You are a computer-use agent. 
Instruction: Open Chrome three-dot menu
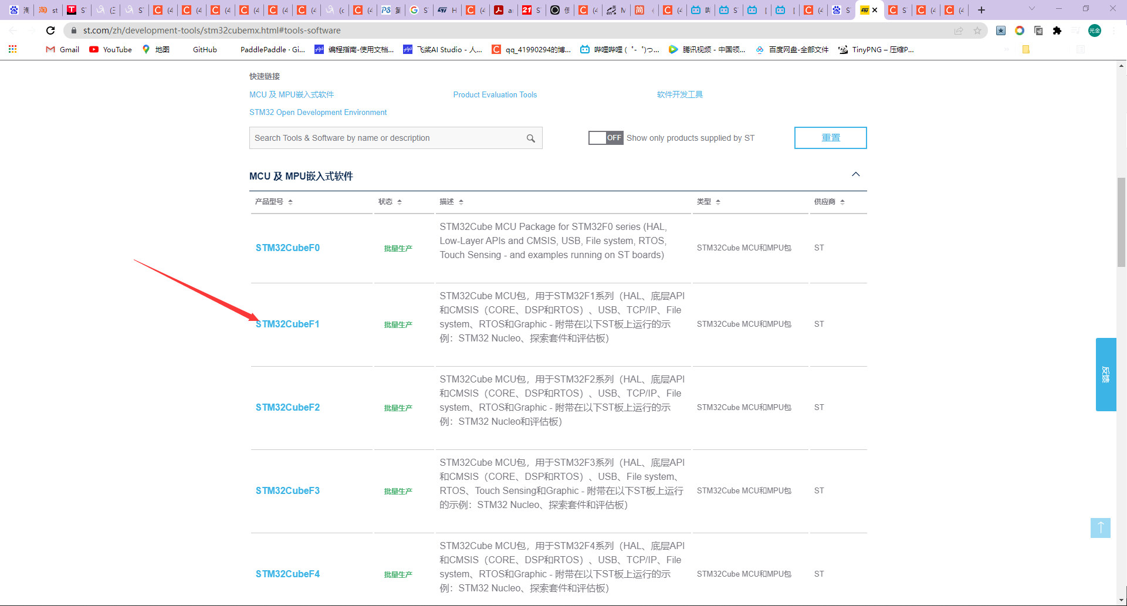[1114, 31]
